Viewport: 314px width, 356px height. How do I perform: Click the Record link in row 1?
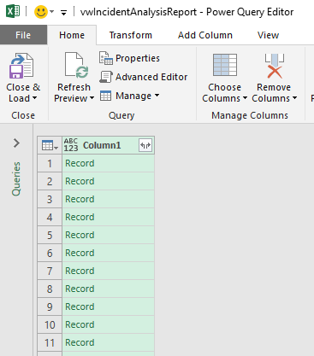point(80,163)
